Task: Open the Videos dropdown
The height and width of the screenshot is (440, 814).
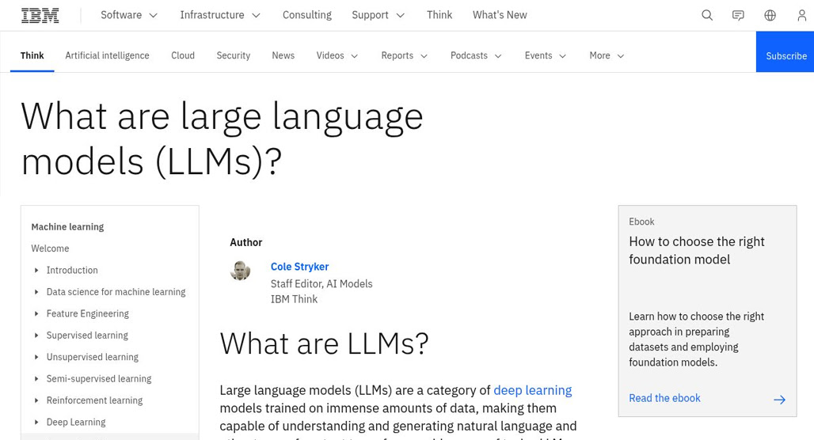Action: (337, 55)
